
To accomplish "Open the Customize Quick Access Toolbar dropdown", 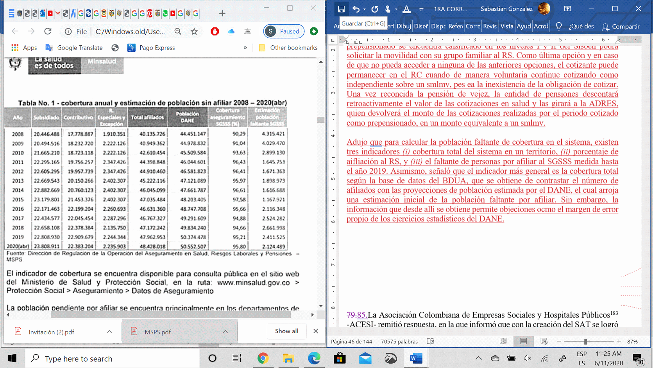I will tap(421, 9).
